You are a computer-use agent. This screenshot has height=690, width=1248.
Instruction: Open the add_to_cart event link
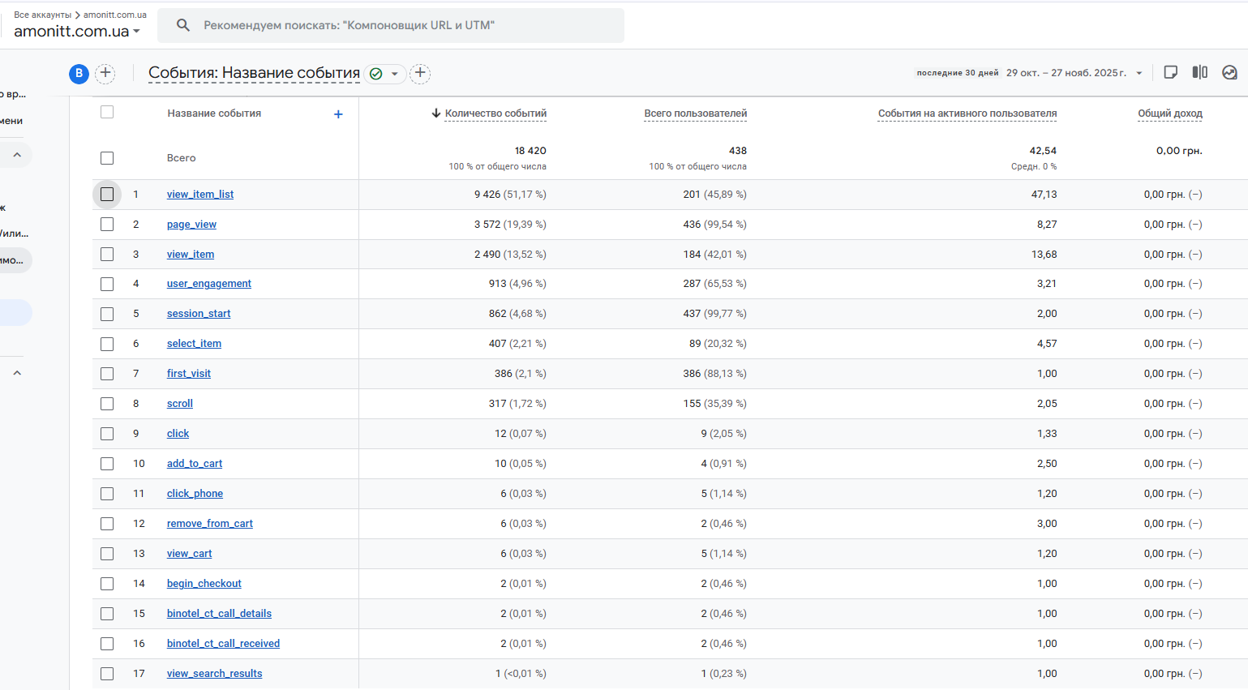pyautogui.click(x=195, y=464)
